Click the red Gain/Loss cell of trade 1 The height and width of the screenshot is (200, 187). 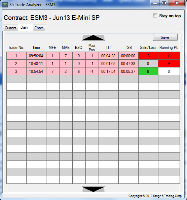pos(148,56)
